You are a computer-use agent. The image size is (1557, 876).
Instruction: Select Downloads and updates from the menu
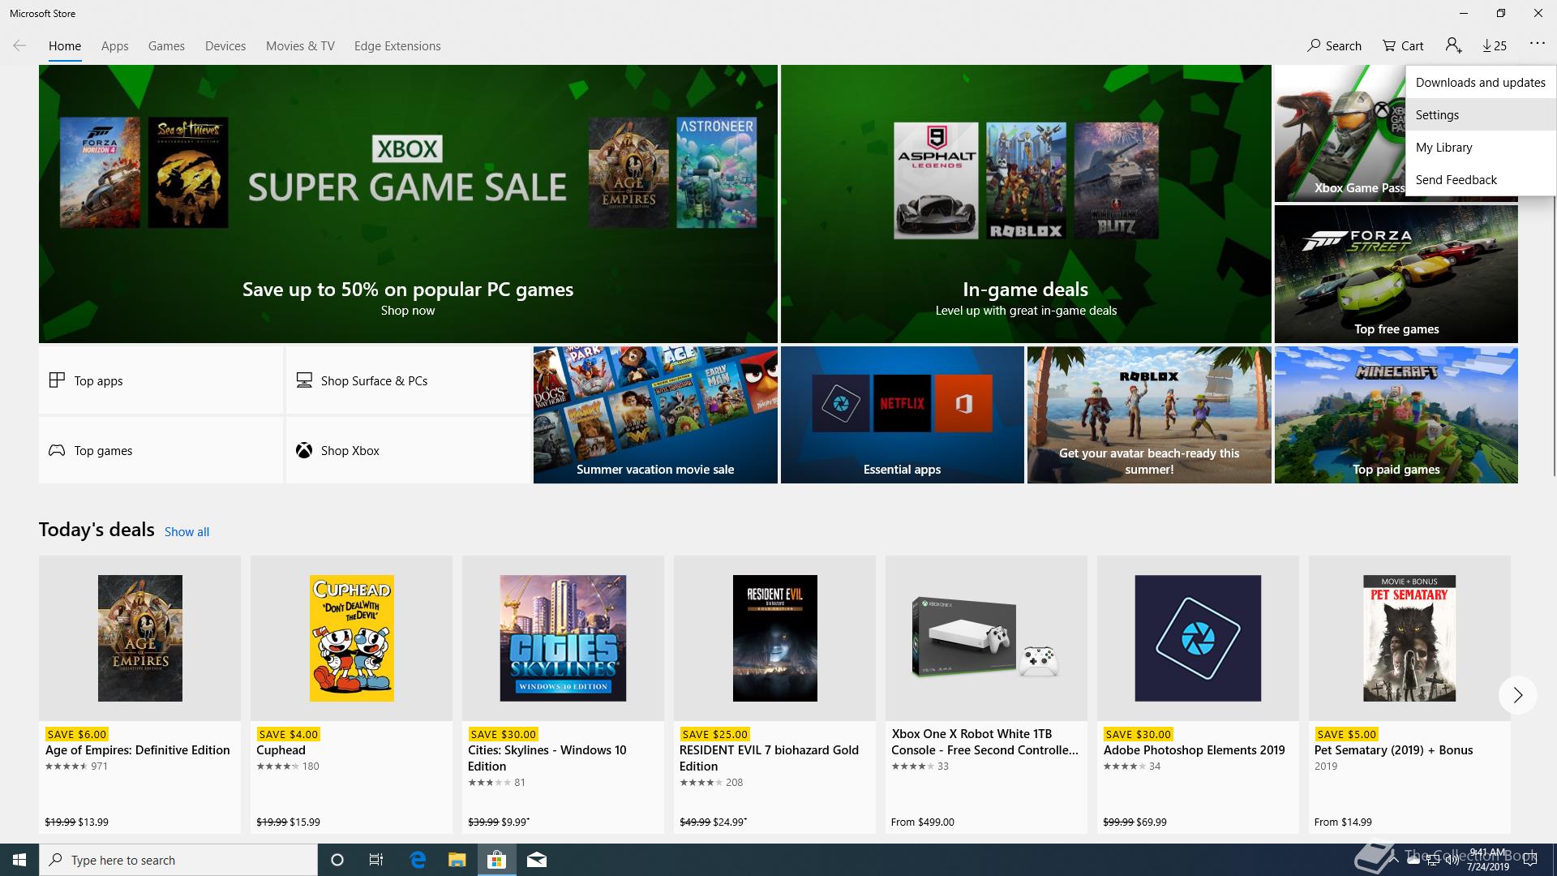(x=1481, y=82)
